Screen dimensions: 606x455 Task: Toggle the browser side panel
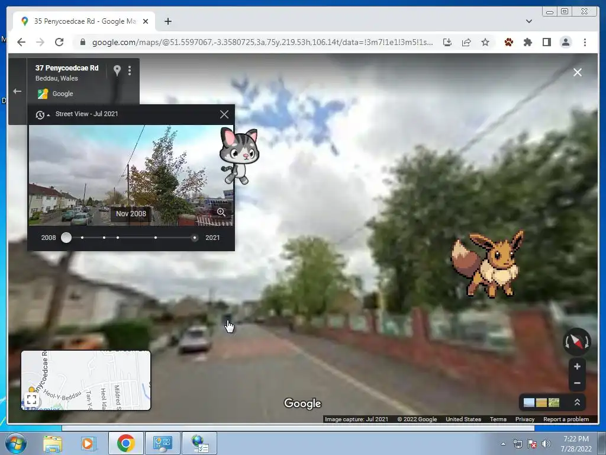[546, 42]
